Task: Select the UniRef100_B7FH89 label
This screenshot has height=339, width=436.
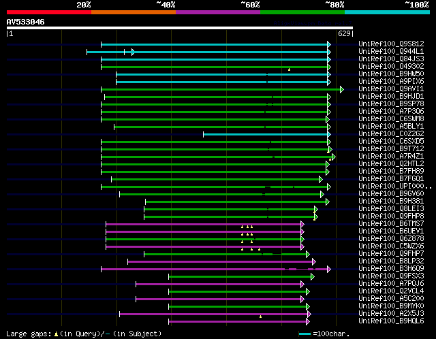Action: point(391,171)
